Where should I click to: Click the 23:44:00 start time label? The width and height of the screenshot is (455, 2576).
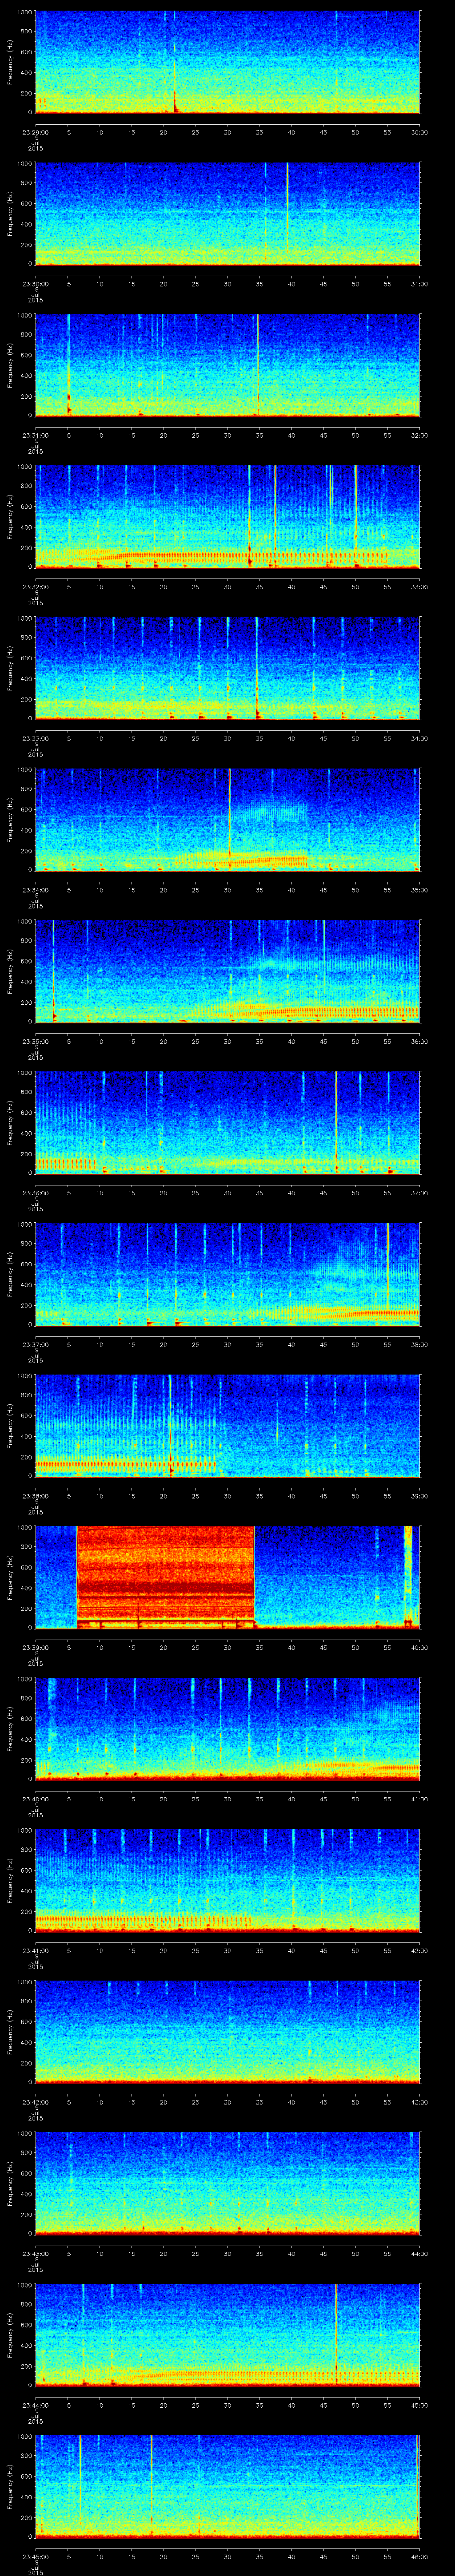pos(35,2405)
